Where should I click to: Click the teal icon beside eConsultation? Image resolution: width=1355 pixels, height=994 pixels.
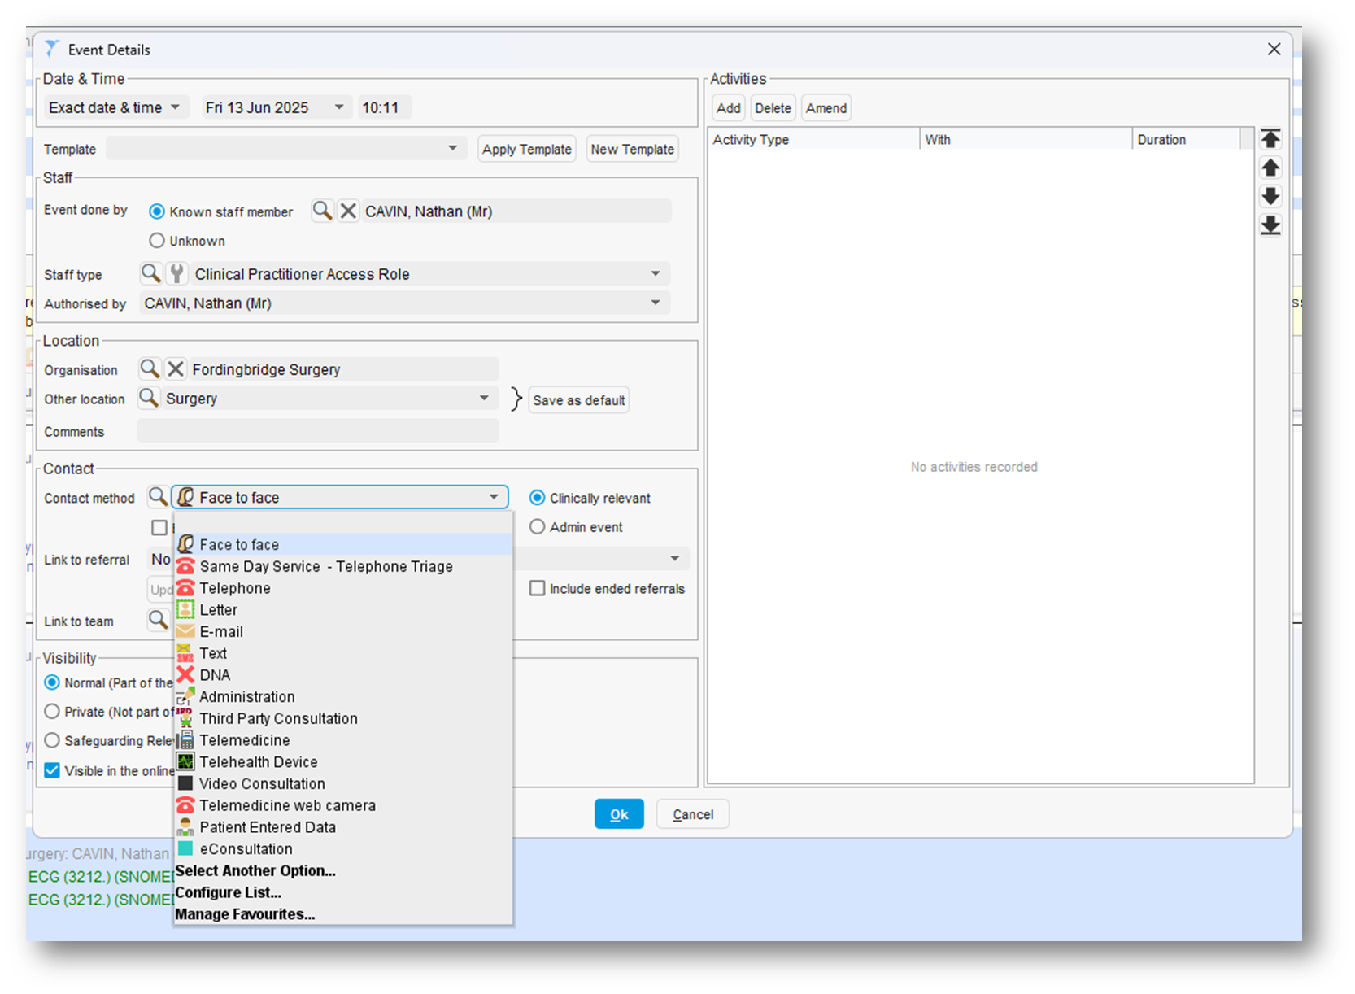185,848
